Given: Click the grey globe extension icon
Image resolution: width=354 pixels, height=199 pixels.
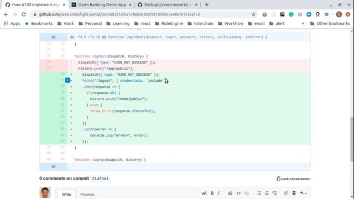Looking at the screenshot, I should click(x=264, y=14).
